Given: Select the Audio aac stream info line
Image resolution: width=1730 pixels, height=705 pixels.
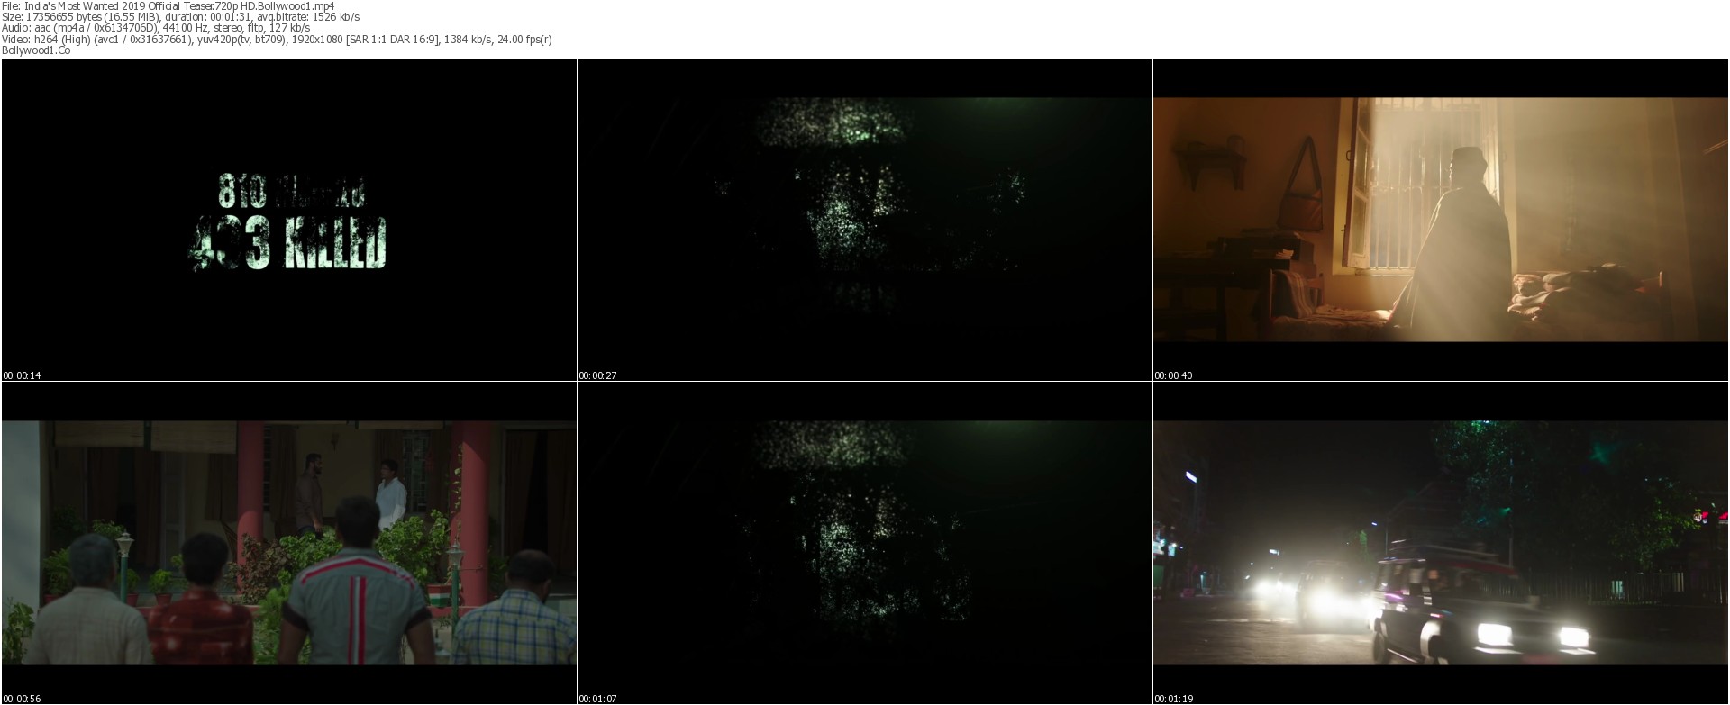Looking at the screenshot, I should point(156,28).
